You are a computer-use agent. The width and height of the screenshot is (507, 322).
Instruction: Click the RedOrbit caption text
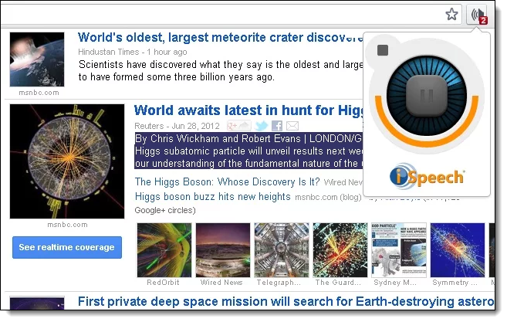(x=163, y=282)
